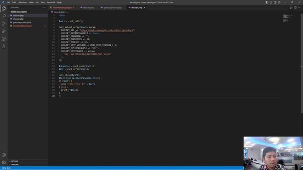Open the Selection menu

coord(22,2)
